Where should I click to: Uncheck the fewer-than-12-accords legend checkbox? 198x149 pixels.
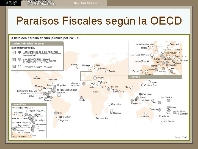click(x=14, y=59)
